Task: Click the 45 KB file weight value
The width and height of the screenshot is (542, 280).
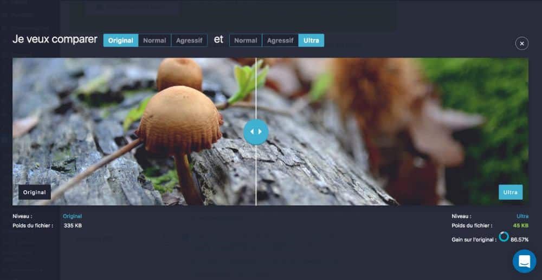Action: click(520, 225)
